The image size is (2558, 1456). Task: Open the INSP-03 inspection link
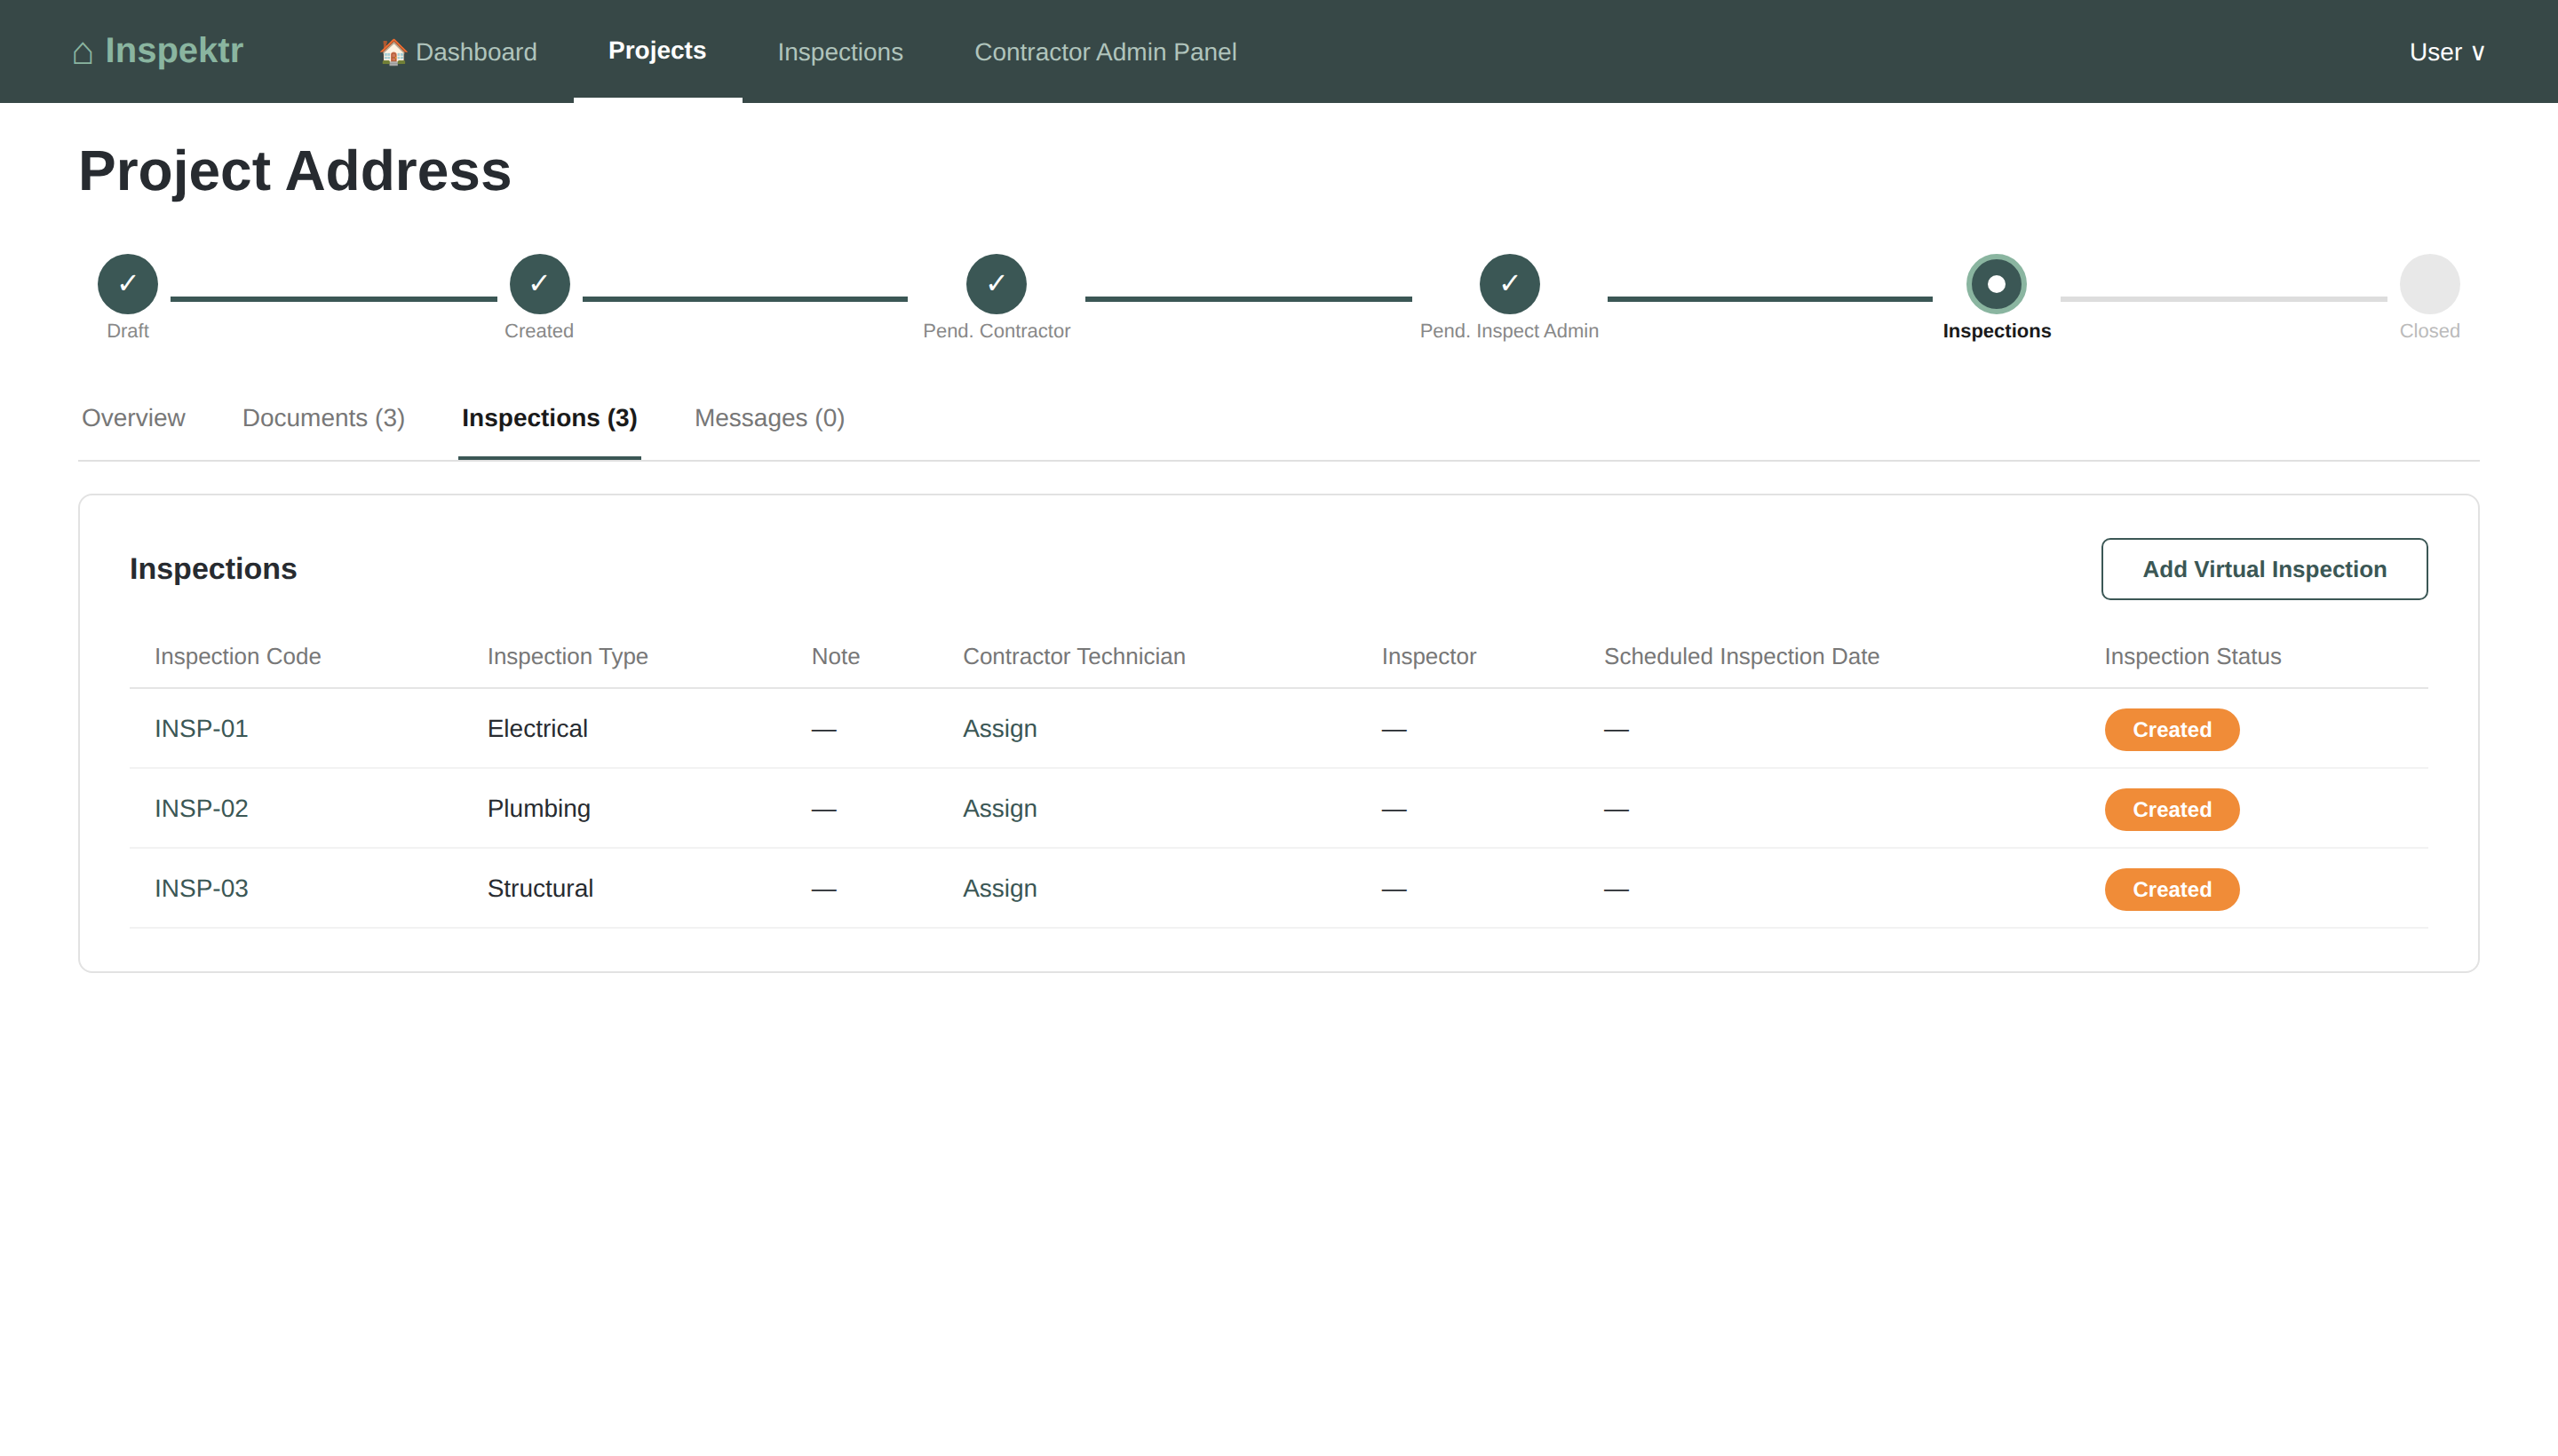(201, 889)
